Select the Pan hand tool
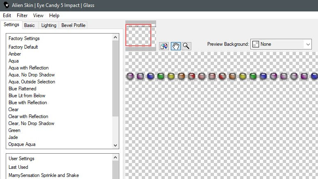The width and height of the screenshot is (318, 179). (175, 46)
